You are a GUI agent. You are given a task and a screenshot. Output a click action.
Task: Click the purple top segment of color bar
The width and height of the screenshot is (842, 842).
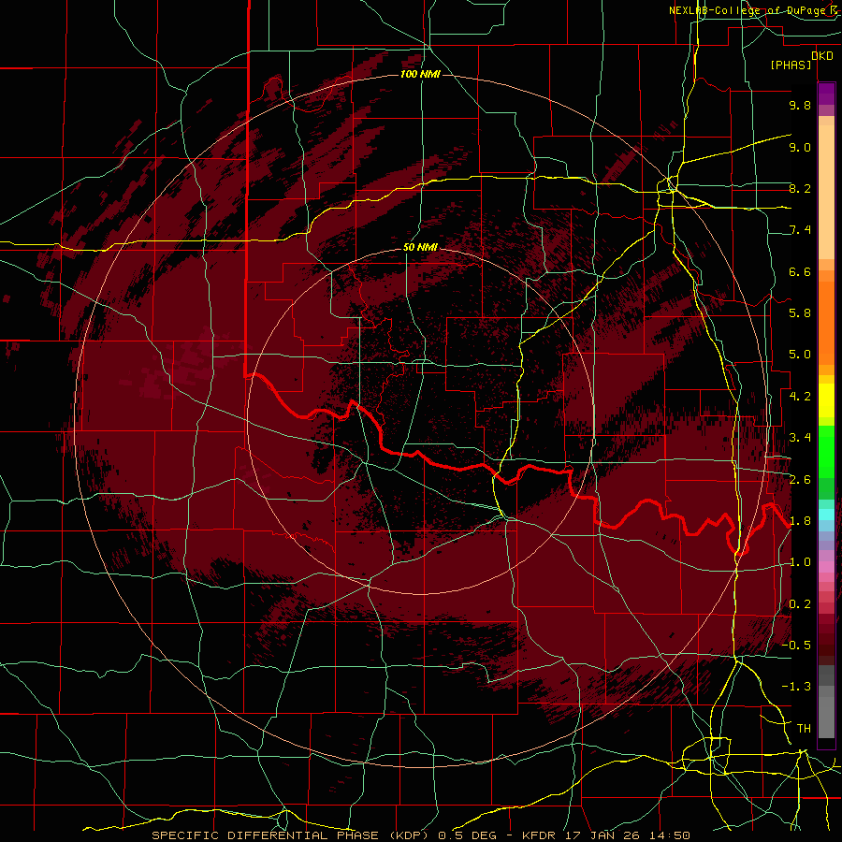[x=826, y=94]
